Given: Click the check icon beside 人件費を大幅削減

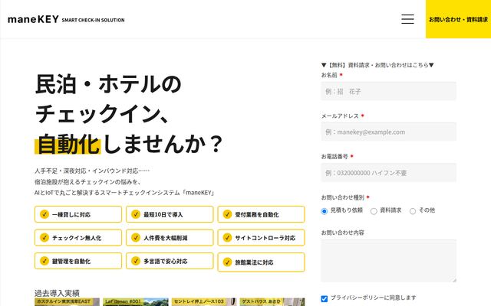Looking at the screenshot, I should click(x=136, y=237).
